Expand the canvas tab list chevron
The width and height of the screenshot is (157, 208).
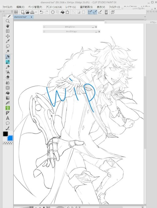(145, 17)
